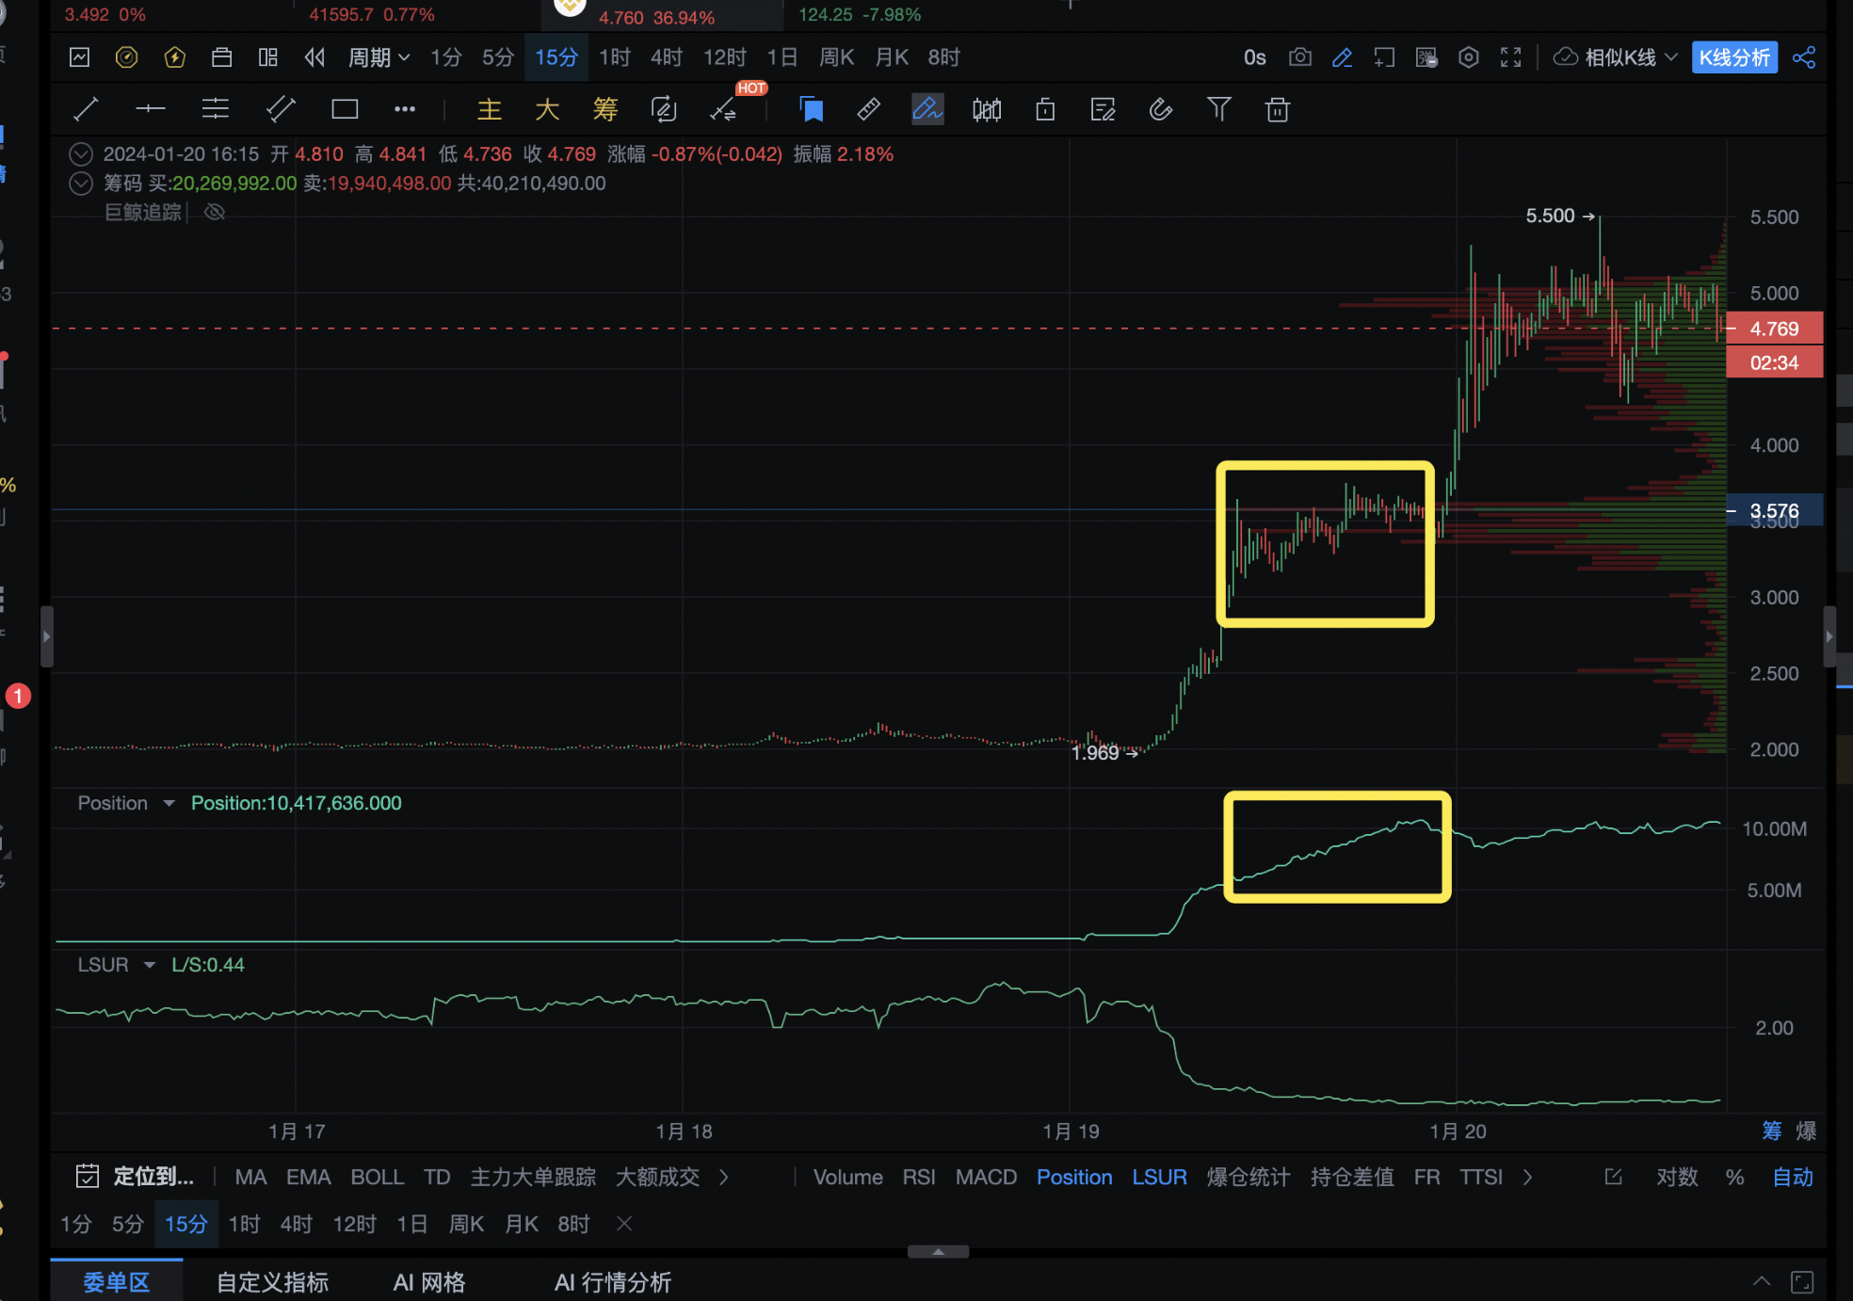Select the ruler measurement tool
This screenshot has width=1853, height=1301.
pos(869,109)
